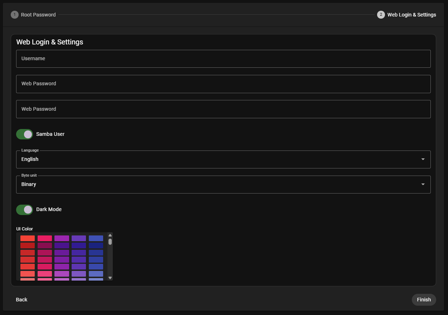Pick the red UI color swatch
Viewport: 448px width, 315px height.
click(27, 238)
